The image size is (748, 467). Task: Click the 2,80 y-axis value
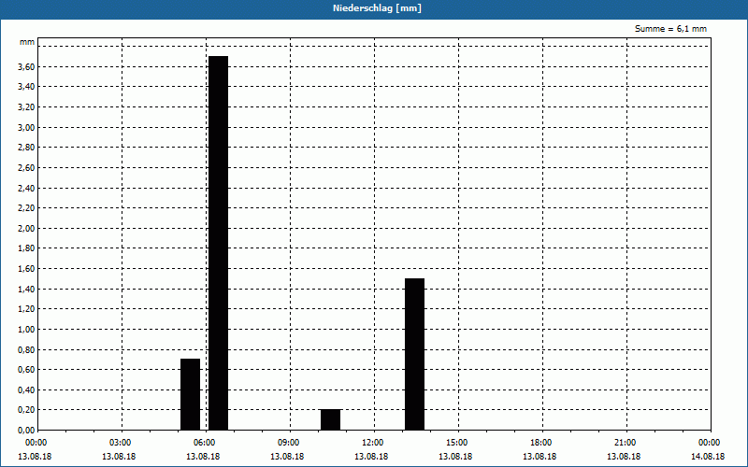point(26,148)
